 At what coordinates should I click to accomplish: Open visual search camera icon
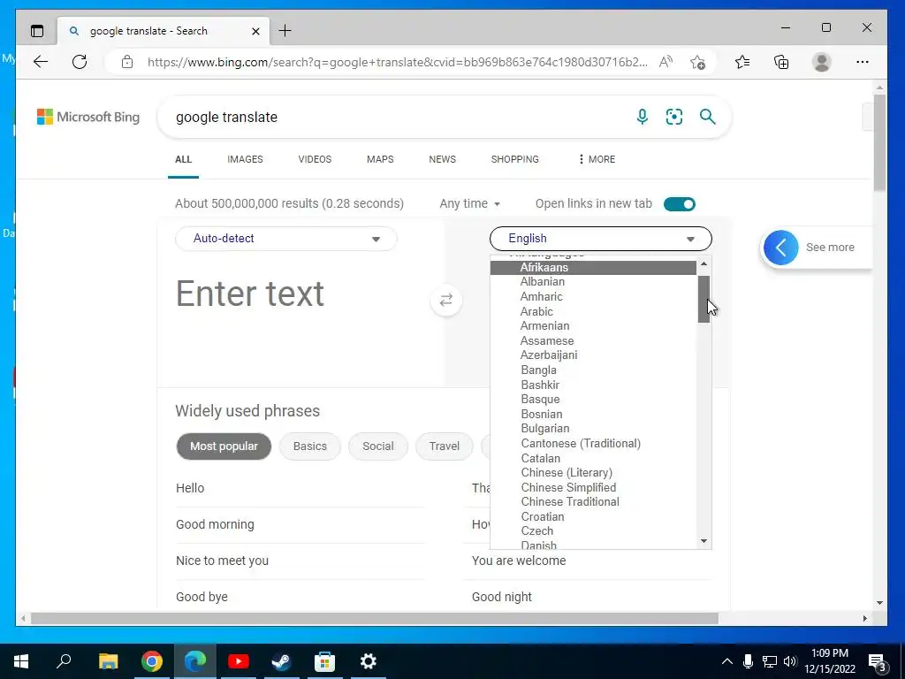click(674, 117)
